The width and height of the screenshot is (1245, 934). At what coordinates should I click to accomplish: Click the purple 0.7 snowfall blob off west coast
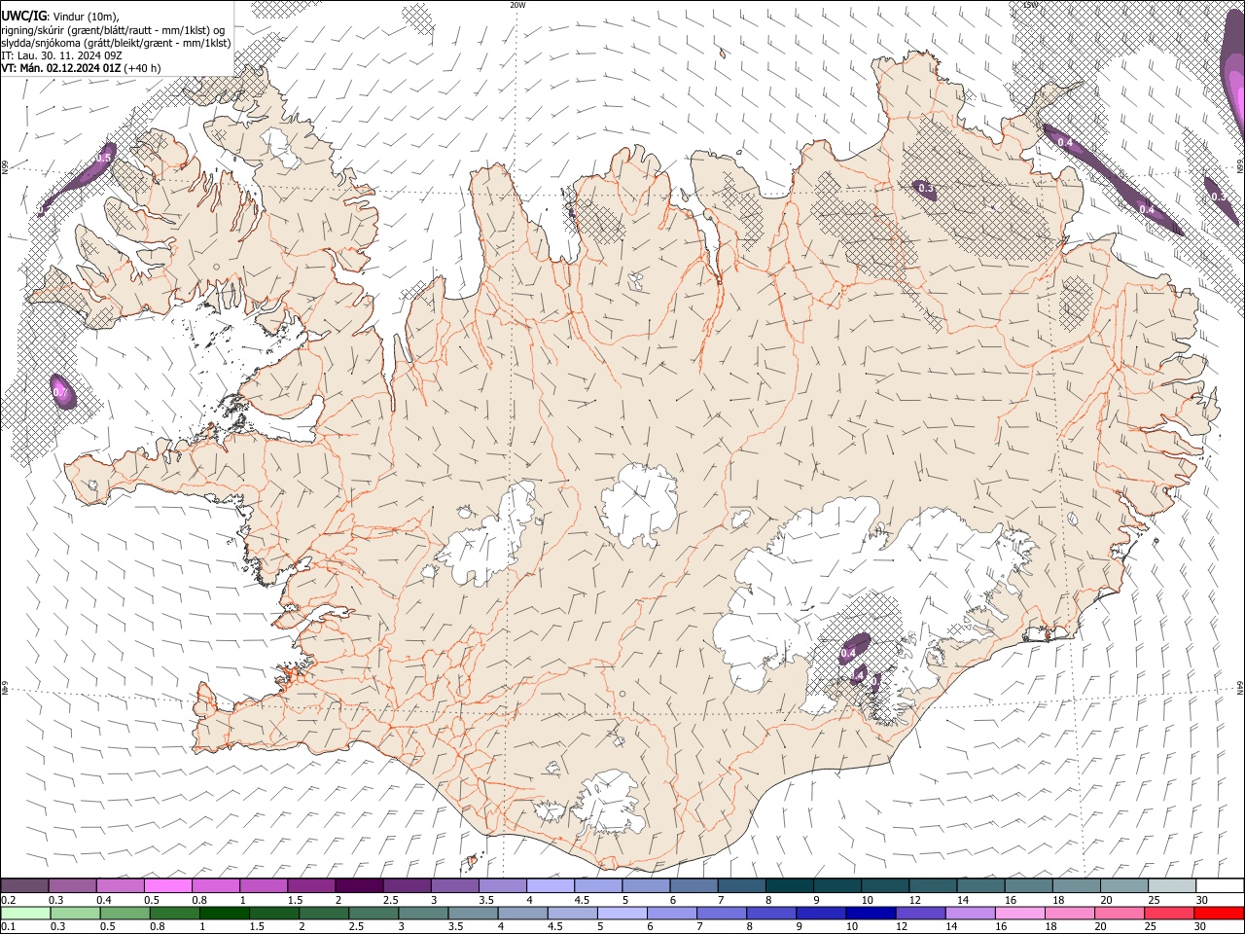click(62, 391)
